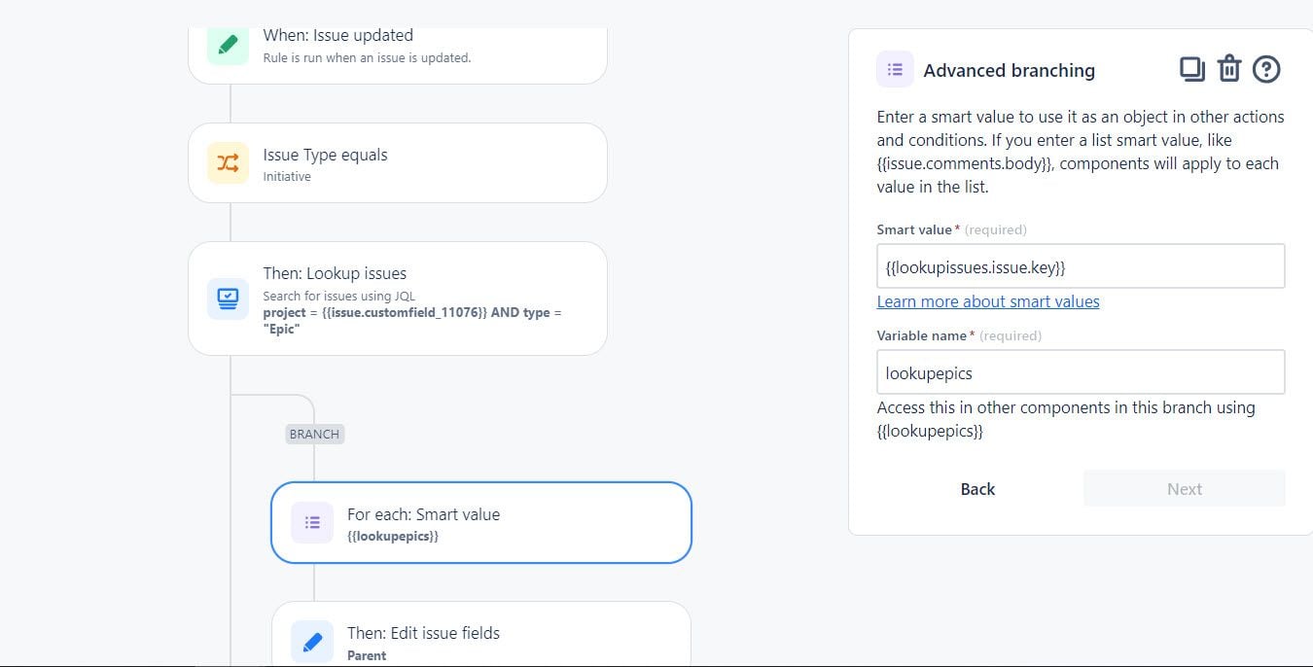
Task: Click the green pencil Issue updated trigger icon
Action: tap(228, 45)
